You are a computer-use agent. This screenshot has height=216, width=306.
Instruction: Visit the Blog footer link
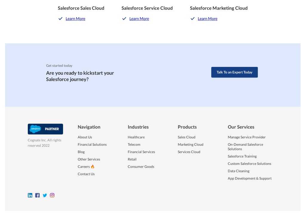[81, 152]
